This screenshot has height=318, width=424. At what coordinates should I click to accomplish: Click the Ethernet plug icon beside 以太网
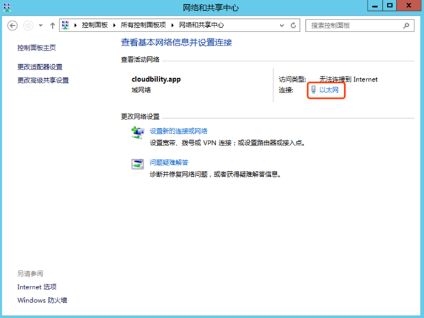313,90
